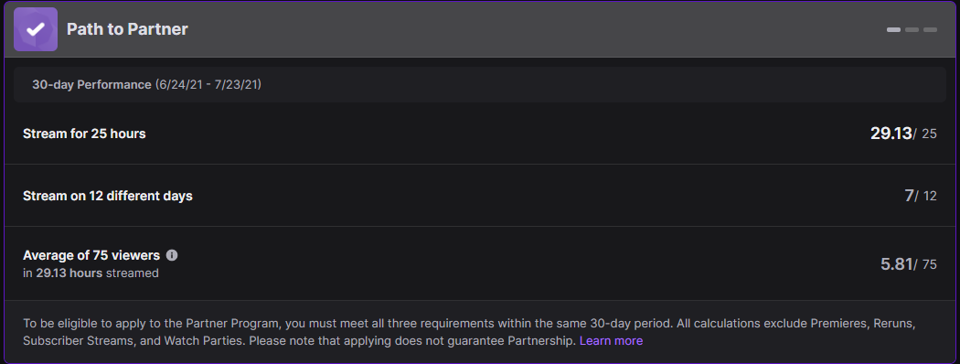This screenshot has height=364, width=960.
Task: Click the / 25 hours goal number
Action: [x=925, y=134]
